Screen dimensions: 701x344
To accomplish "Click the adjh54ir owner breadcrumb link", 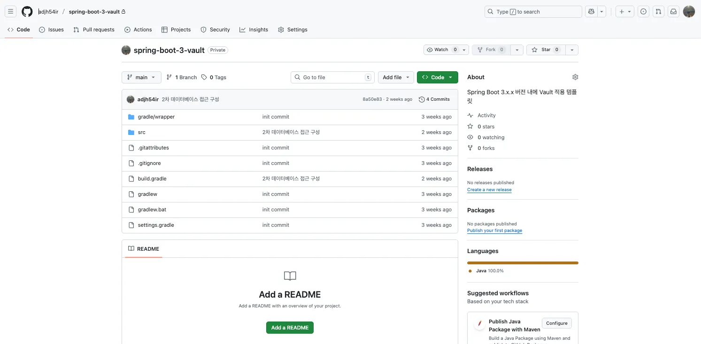I will tap(48, 12).
